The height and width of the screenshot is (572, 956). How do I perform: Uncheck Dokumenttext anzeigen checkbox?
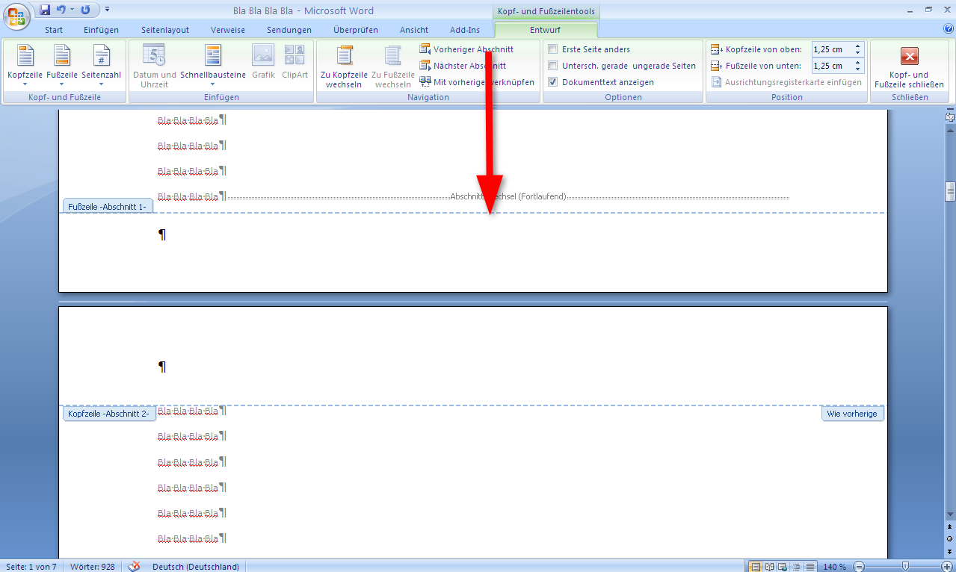click(553, 82)
